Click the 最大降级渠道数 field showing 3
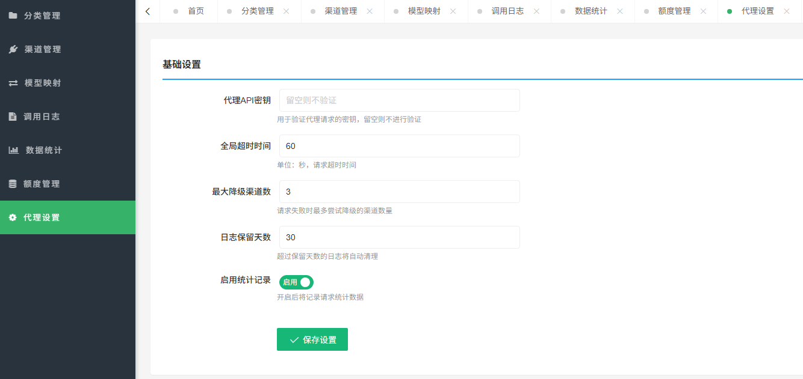 [x=400, y=192]
